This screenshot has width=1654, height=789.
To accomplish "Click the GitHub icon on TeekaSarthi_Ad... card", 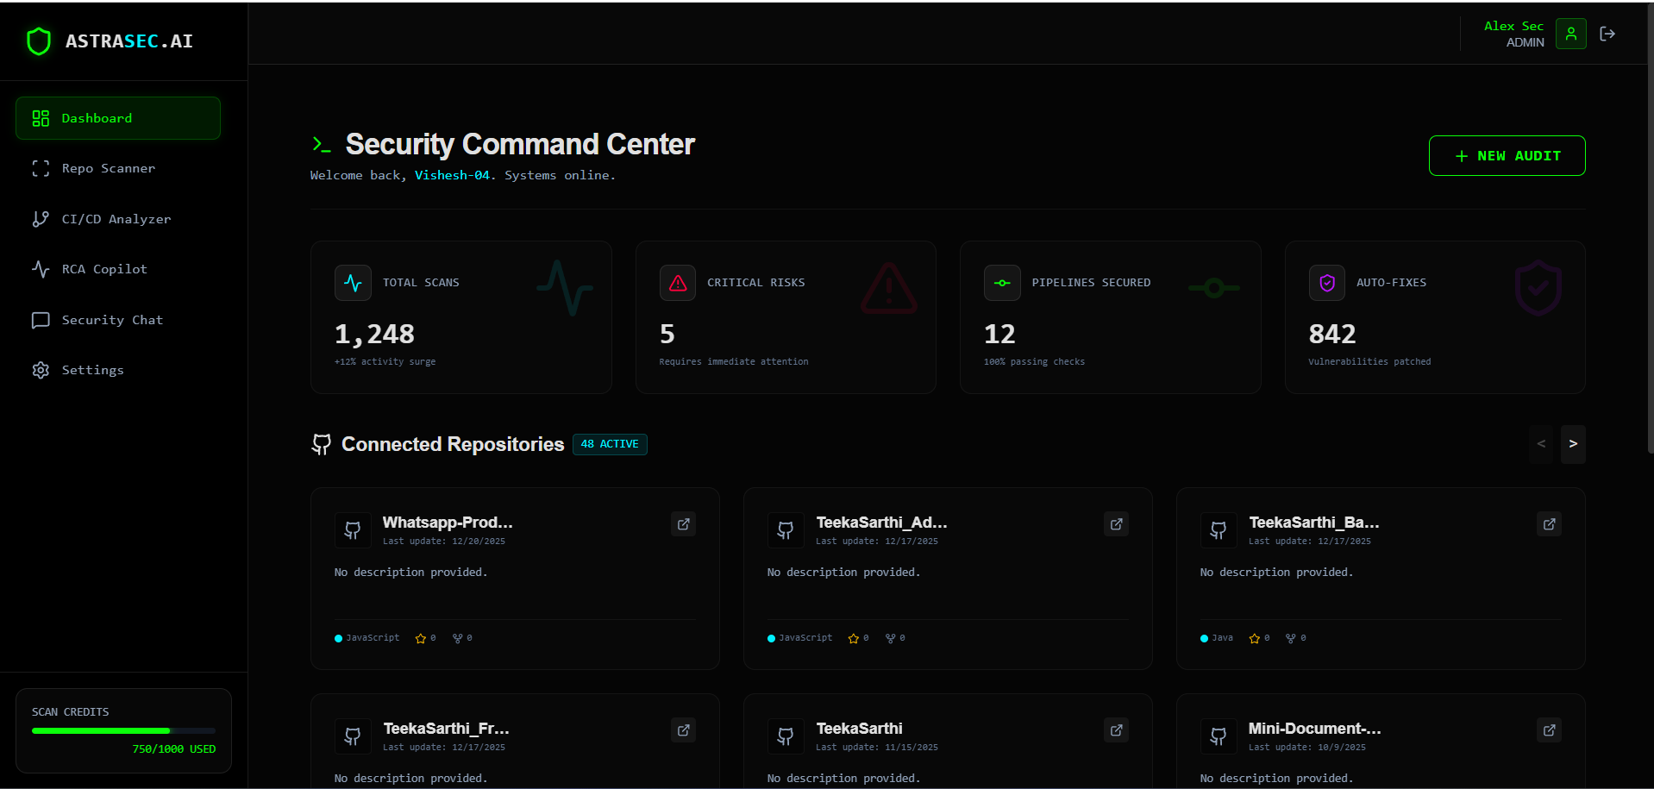I will (786, 530).
